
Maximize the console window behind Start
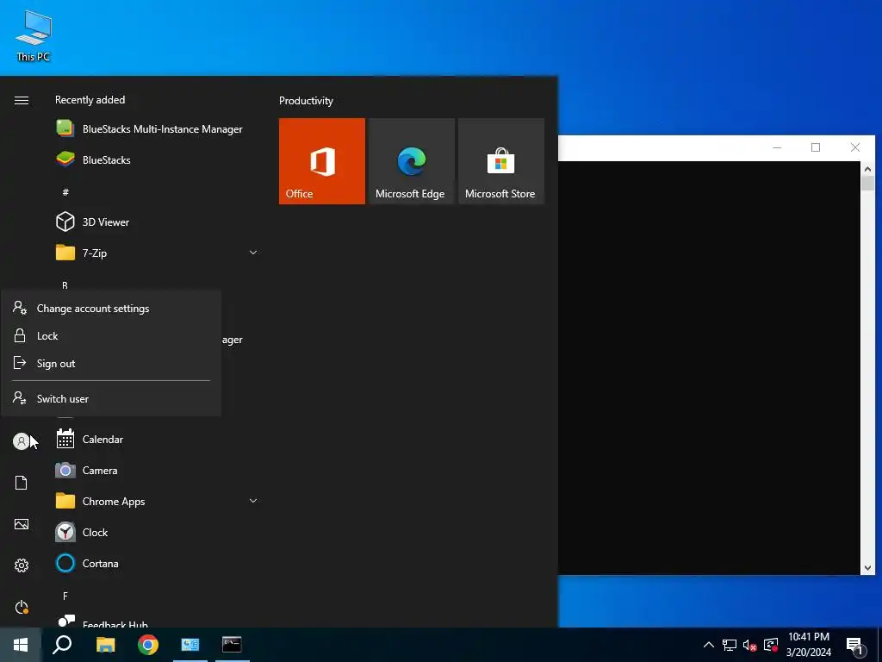pyautogui.click(x=816, y=147)
